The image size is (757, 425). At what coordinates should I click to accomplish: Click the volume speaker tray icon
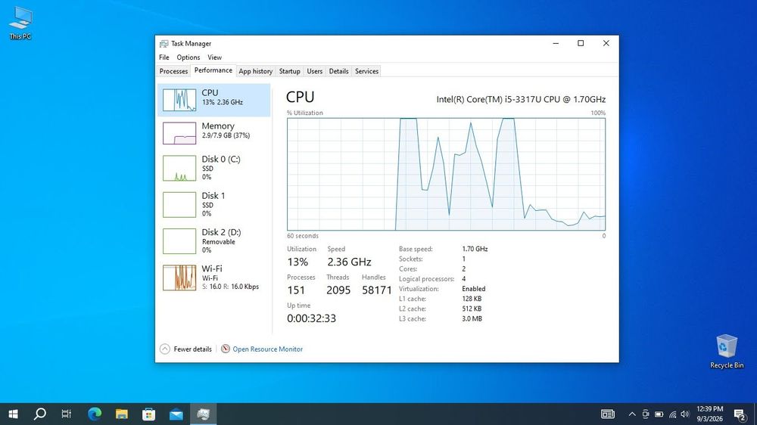click(x=685, y=414)
